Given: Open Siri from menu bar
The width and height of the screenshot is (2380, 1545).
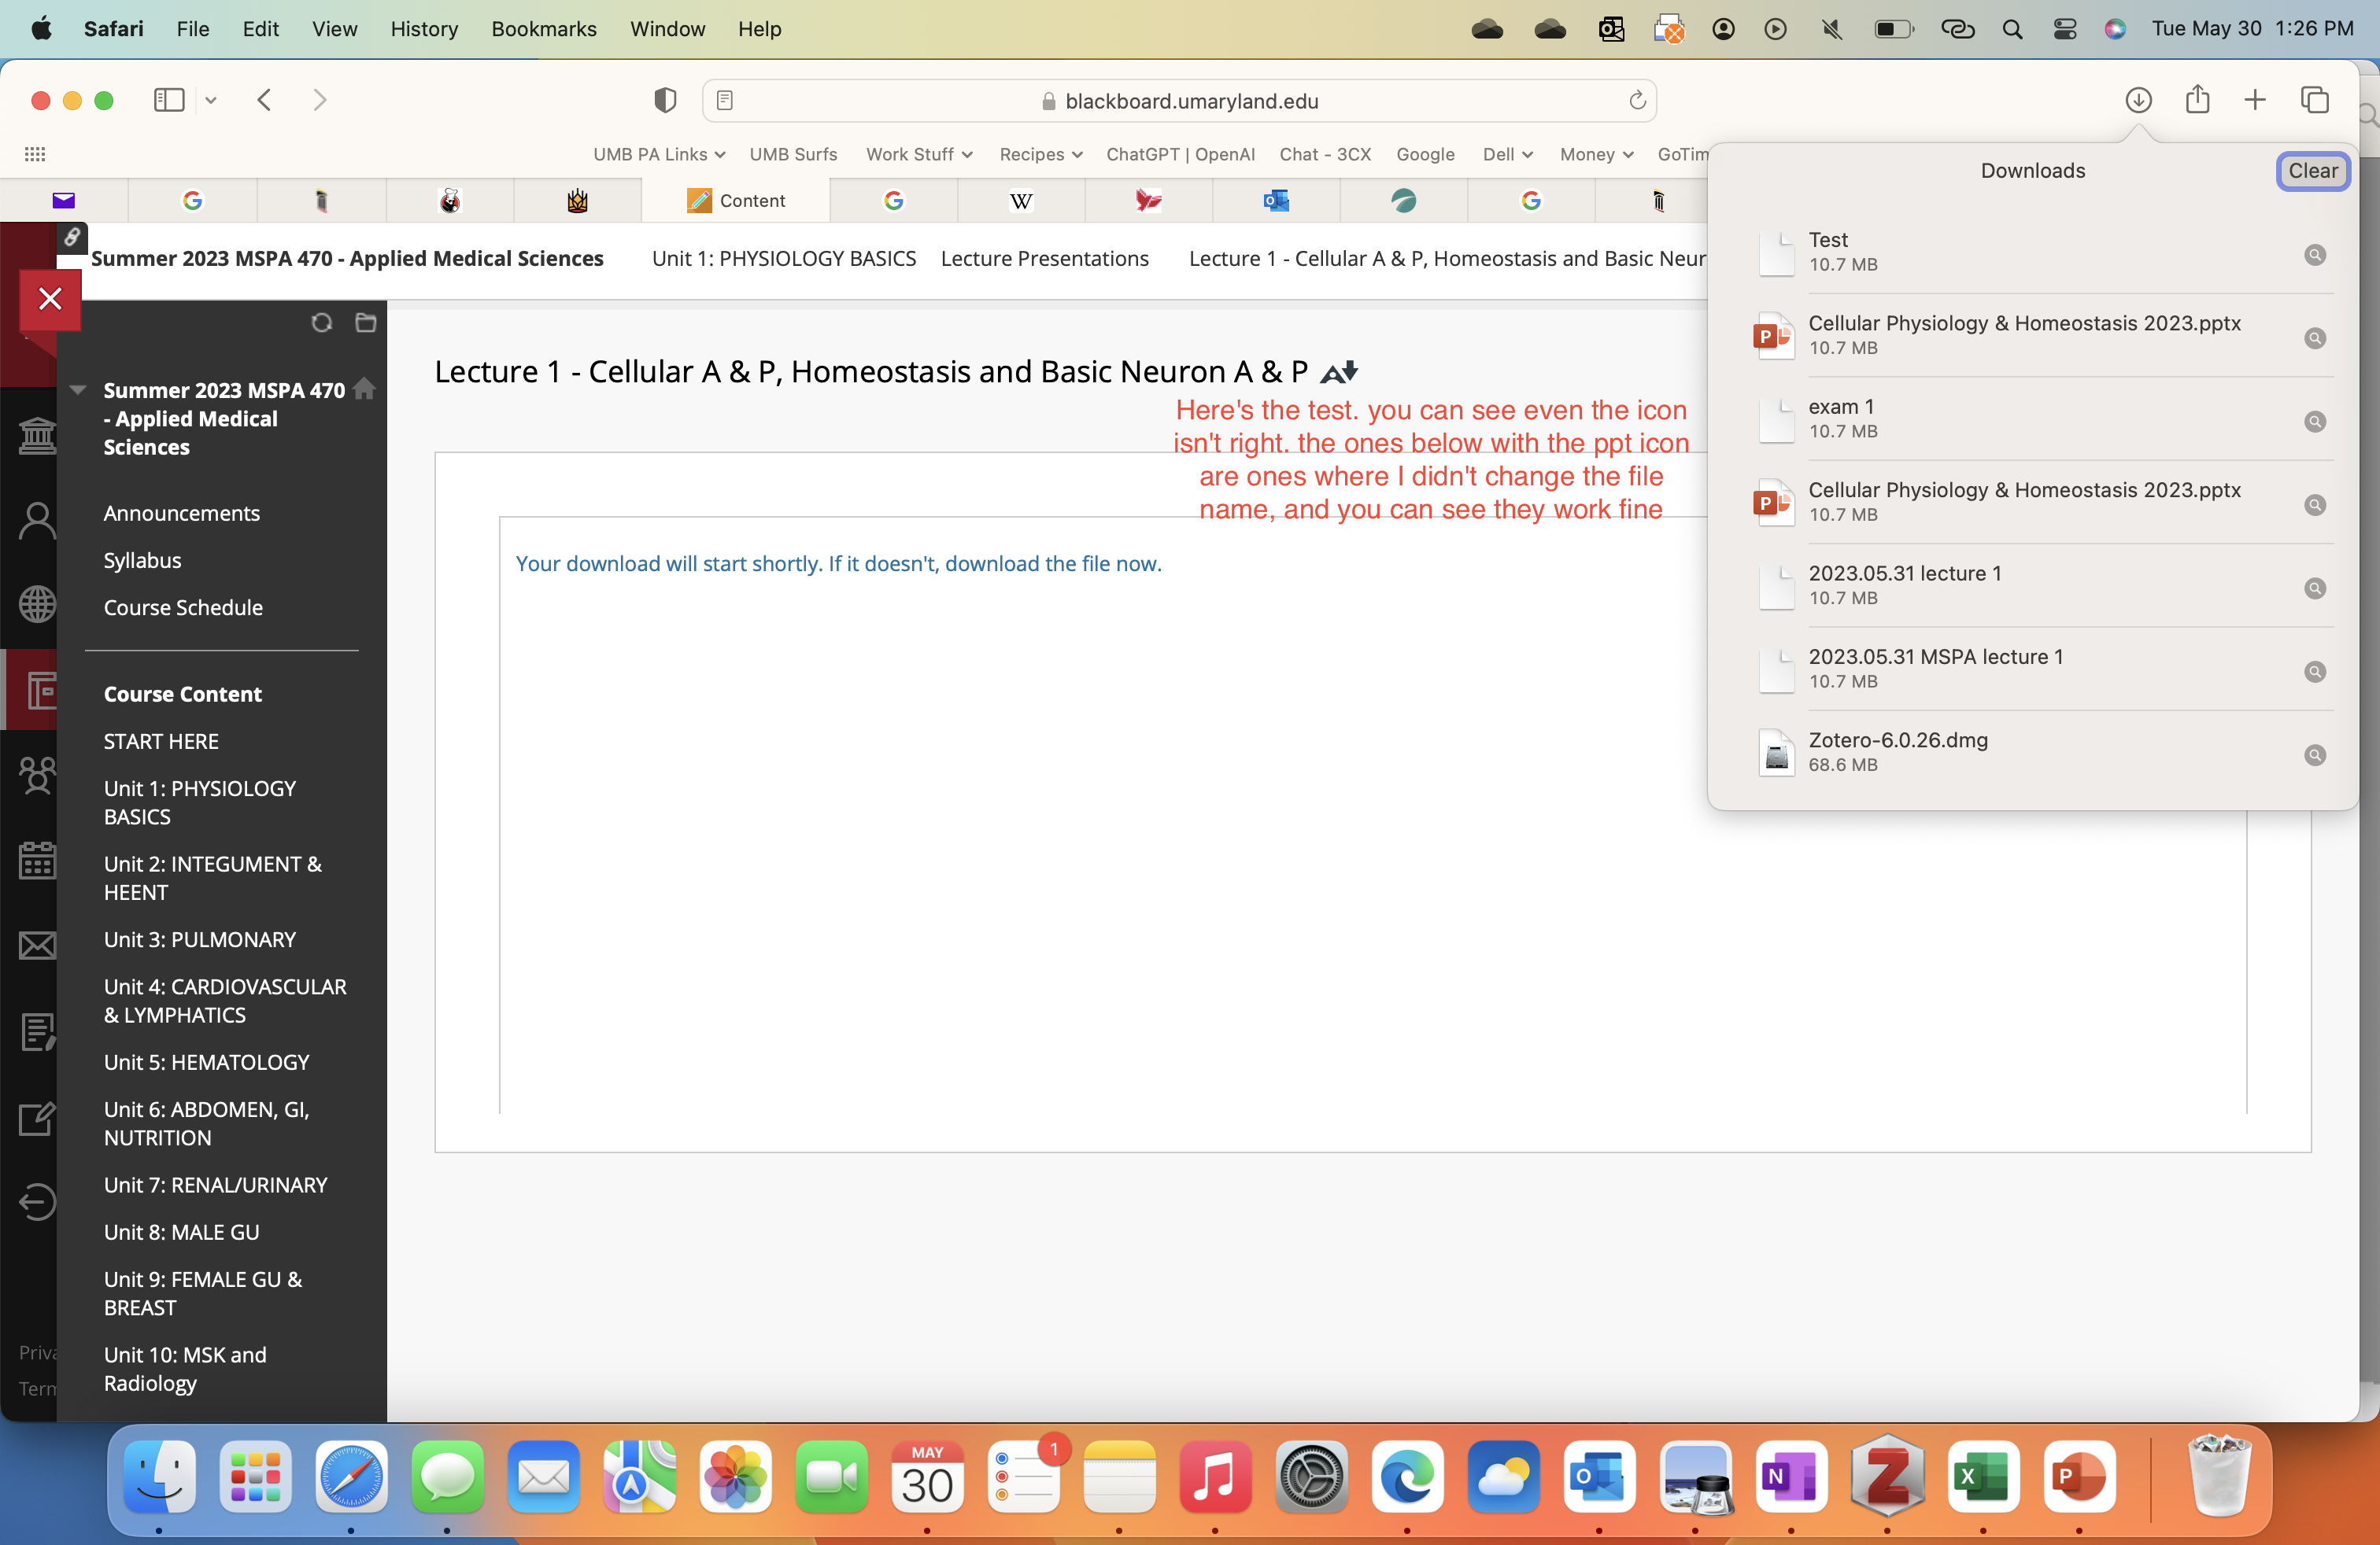Looking at the screenshot, I should pos(2115,29).
